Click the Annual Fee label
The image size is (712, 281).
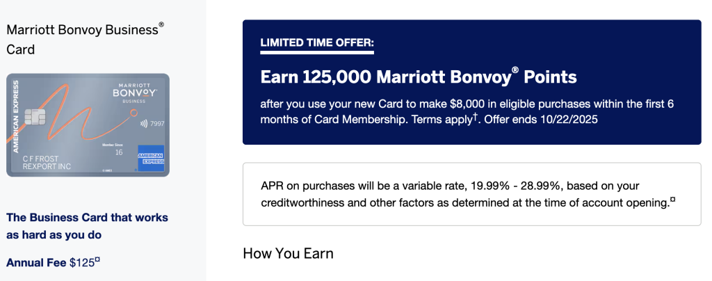click(x=36, y=263)
